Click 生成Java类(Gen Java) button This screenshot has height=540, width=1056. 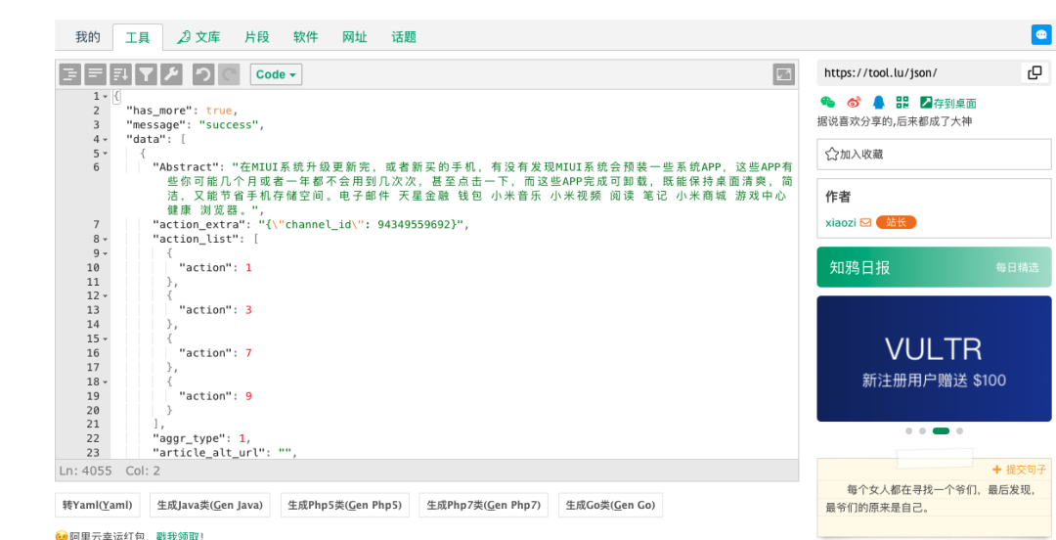tap(210, 505)
